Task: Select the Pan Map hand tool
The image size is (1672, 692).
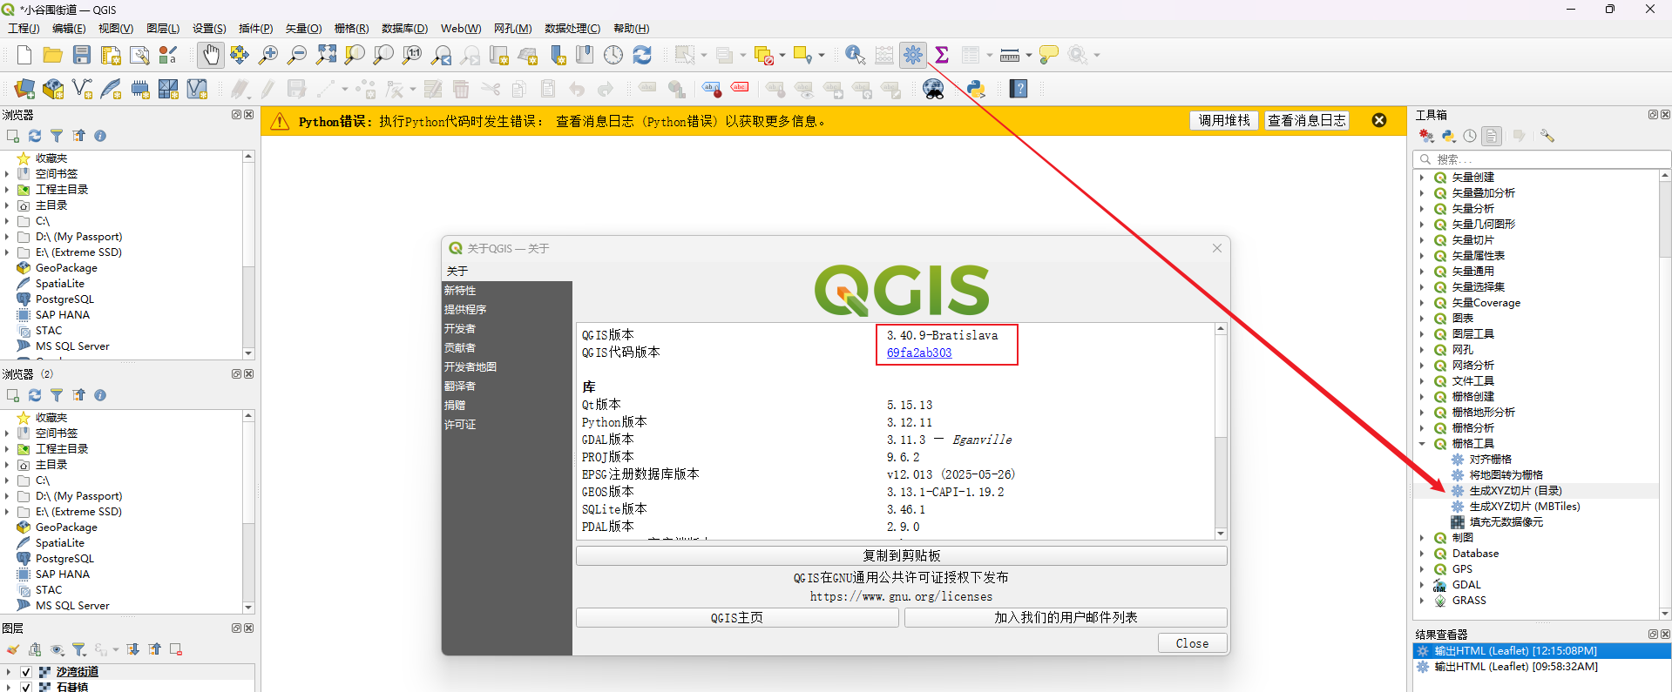Action: click(x=210, y=55)
